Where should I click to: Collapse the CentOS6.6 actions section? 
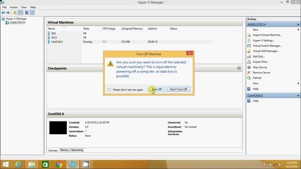pos(298,96)
